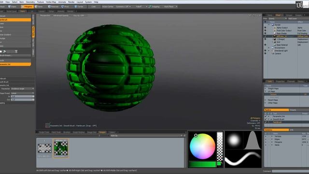
Task: Toggle the Parametric Ink pipeline checkmark
Action: click(266, 116)
